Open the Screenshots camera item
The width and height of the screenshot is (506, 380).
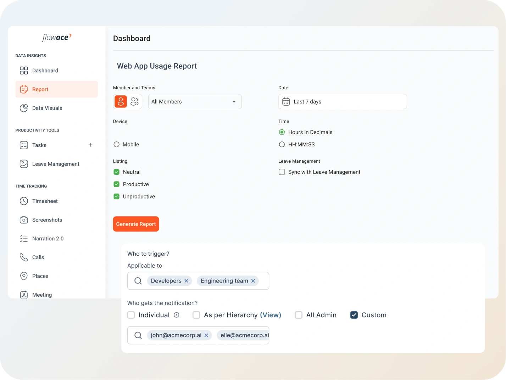click(x=47, y=220)
